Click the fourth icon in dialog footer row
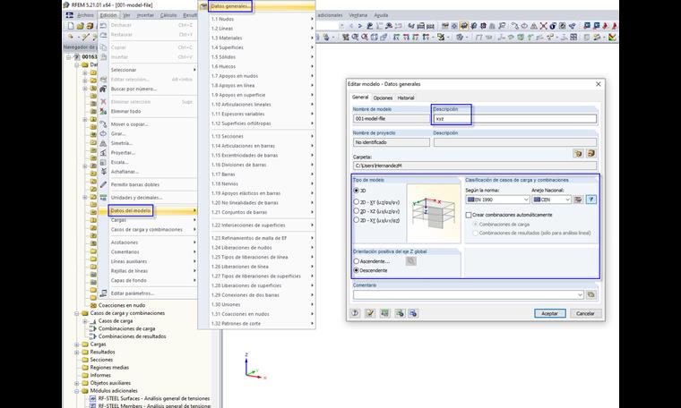The image size is (681, 408). (400, 313)
